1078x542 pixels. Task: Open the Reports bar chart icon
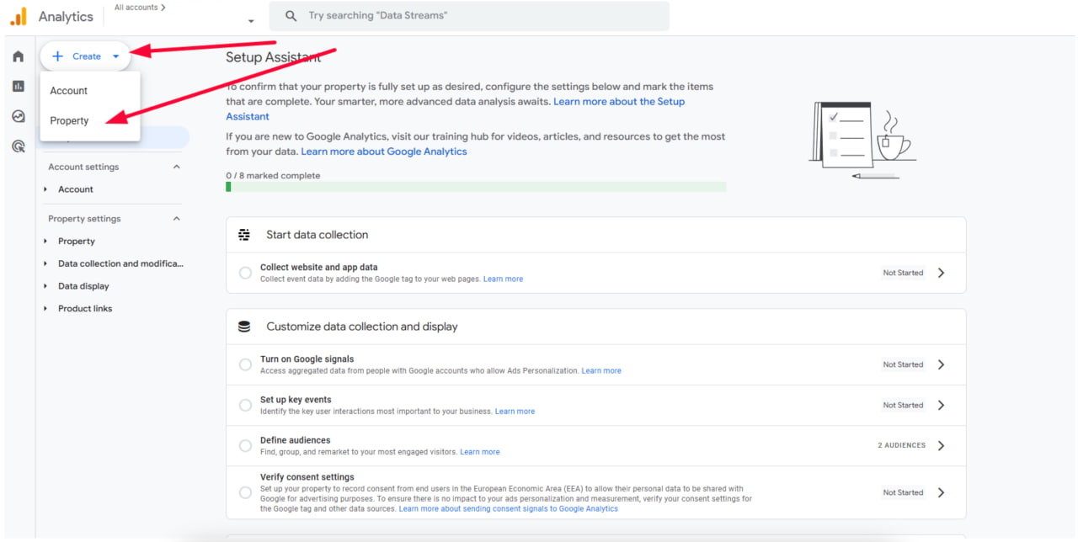(18, 86)
